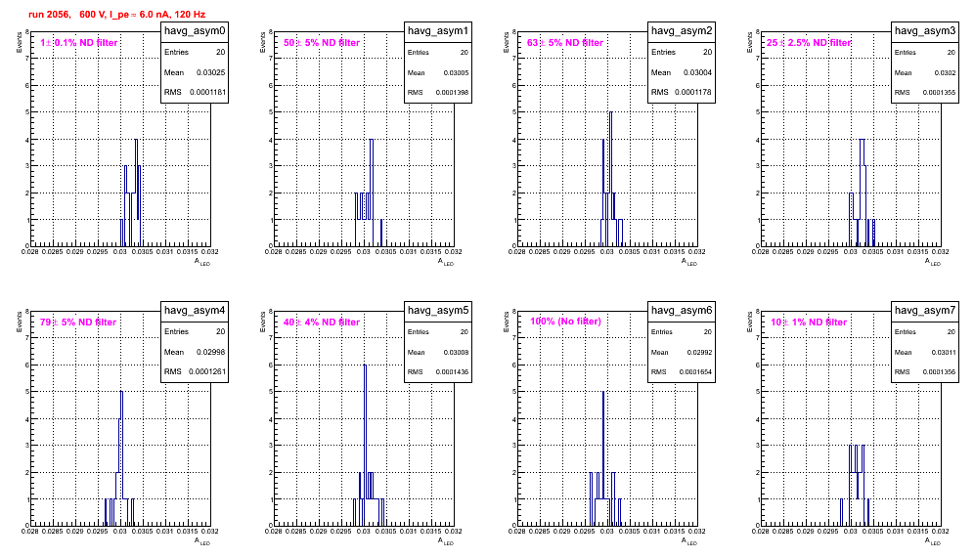Click the '50± 5% ND filter' label

(x=322, y=43)
